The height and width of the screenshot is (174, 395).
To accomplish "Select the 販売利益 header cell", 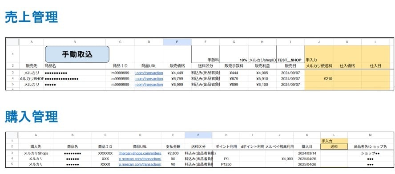I will coord(262,66).
